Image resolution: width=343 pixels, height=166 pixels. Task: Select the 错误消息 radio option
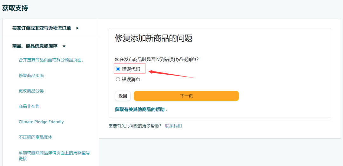coord(118,79)
